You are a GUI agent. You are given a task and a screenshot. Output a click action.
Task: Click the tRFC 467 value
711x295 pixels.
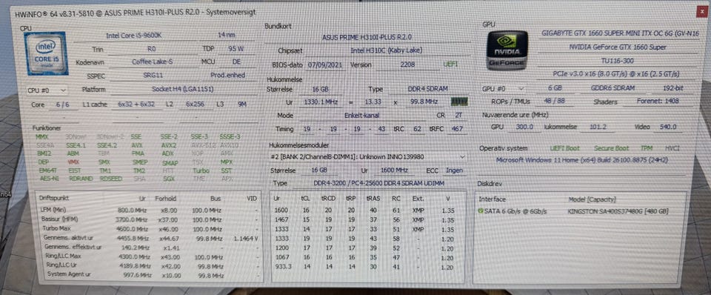tap(457, 129)
